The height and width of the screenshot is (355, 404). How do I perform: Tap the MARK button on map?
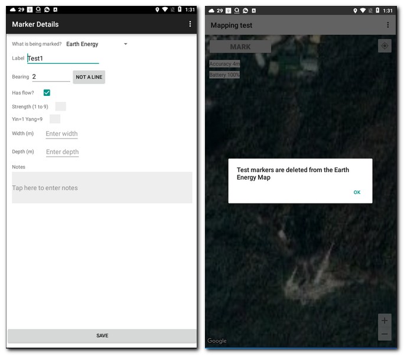240,47
